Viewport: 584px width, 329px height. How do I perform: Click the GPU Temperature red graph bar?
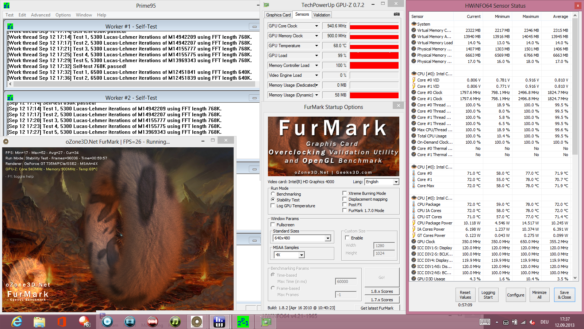(374, 46)
